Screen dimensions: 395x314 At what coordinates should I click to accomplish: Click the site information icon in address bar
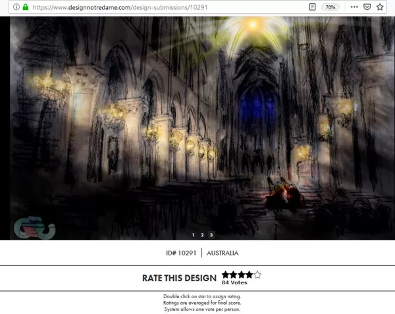tap(16, 7)
